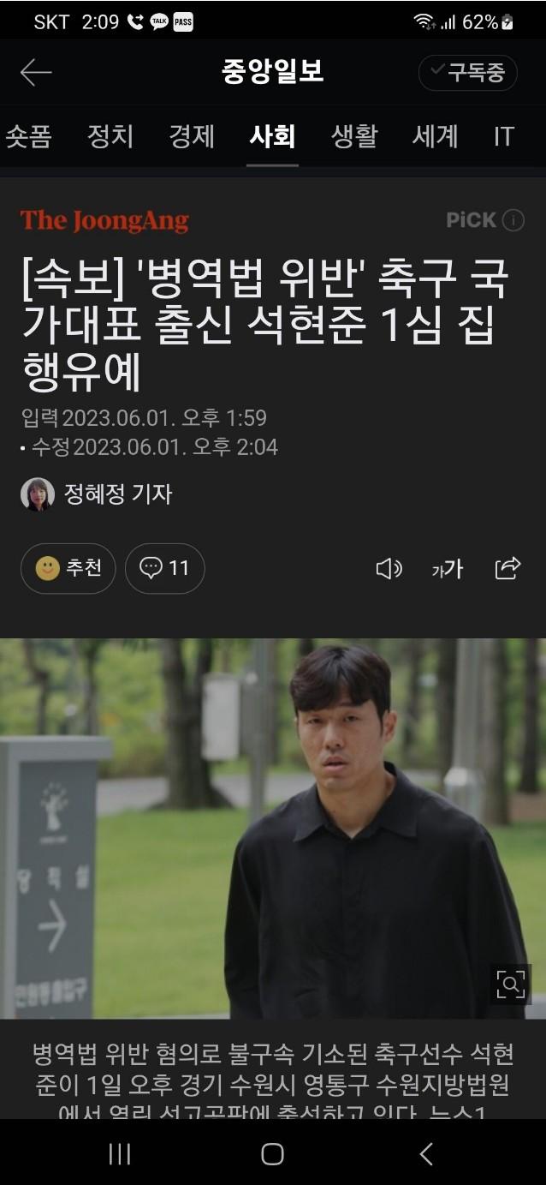Toggle the 구독중 subscription button
This screenshot has height=1185, width=546.
click(x=468, y=73)
